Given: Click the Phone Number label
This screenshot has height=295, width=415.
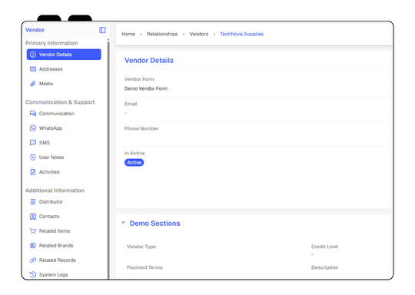Looking at the screenshot, I should point(141,128).
